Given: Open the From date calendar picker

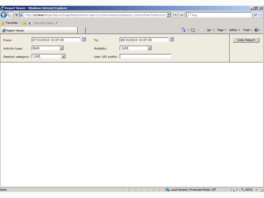Looking at the screenshot, I should (84, 40).
